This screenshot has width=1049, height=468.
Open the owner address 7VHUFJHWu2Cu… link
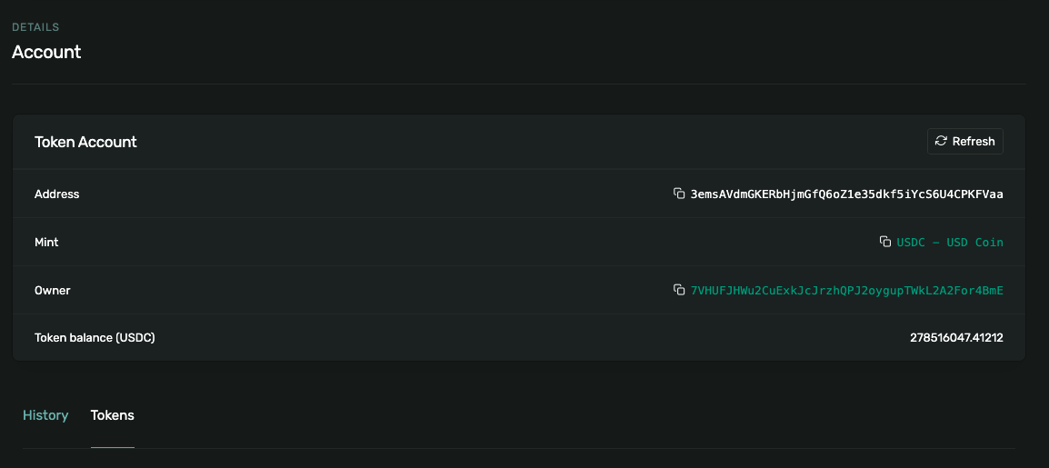point(846,290)
